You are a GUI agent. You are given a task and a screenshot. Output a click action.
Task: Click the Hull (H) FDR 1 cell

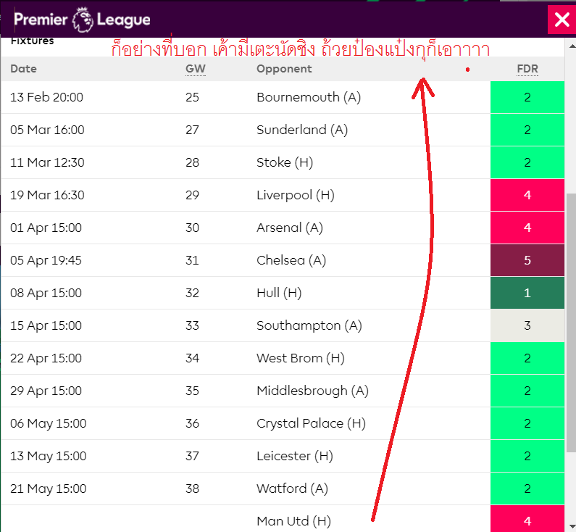(x=527, y=293)
